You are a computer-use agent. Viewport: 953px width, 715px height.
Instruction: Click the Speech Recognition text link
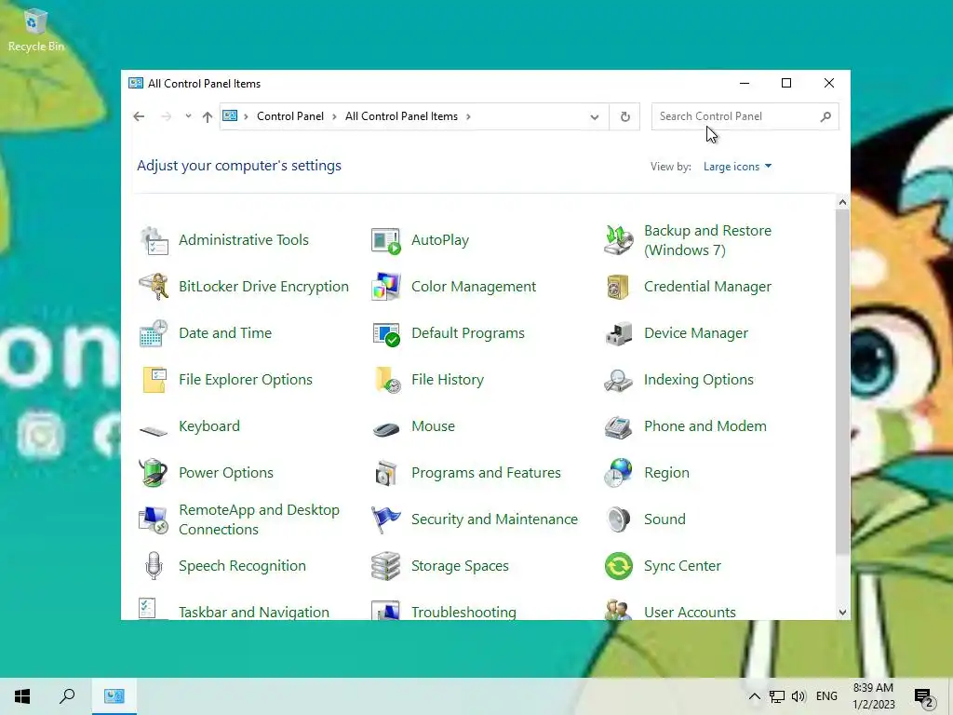pyautogui.click(x=243, y=566)
